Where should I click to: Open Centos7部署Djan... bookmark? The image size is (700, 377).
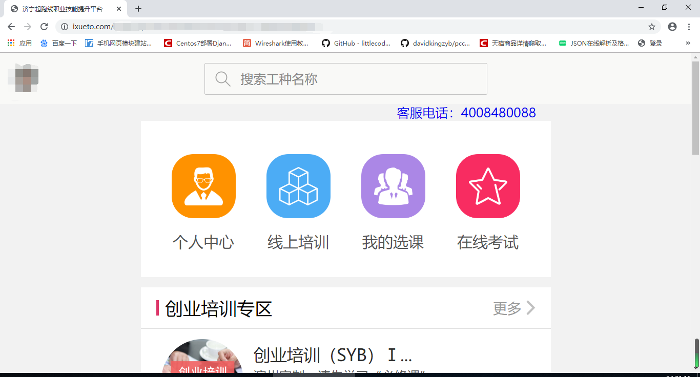pos(198,44)
